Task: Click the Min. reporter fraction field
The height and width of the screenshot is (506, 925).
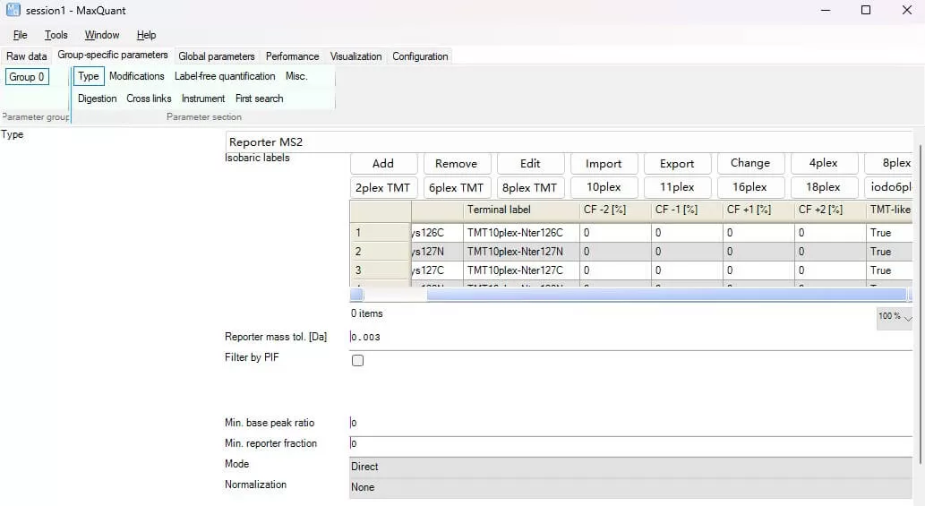Action: tap(630, 443)
